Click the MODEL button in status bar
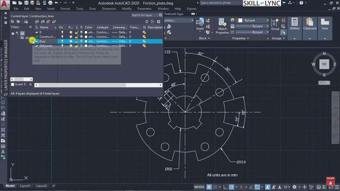This screenshot has width=340, height=191. coord(199,187)
